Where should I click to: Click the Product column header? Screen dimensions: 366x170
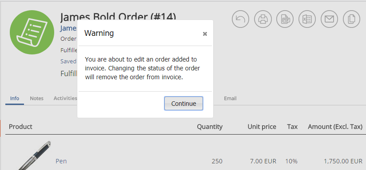point(20,127)
